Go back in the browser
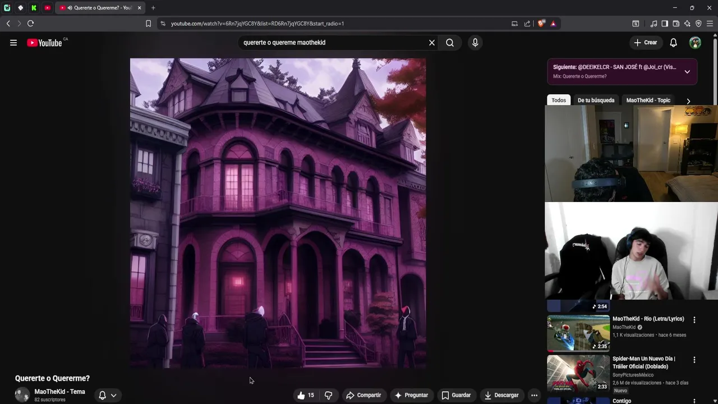 (x=8, y=24)
